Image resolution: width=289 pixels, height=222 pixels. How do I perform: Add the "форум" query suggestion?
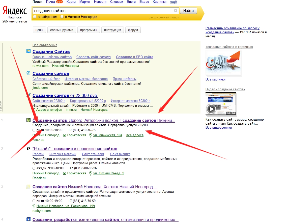tap(133, 30)
